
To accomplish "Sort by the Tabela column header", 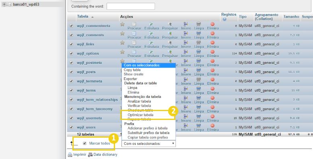I will [x=82, y=17].
